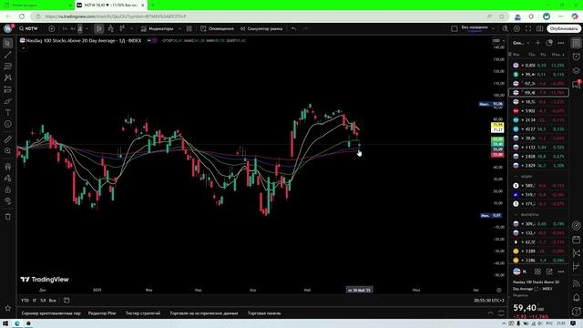
Task: Select the ruler measure tool
Action: coord(7,139)
